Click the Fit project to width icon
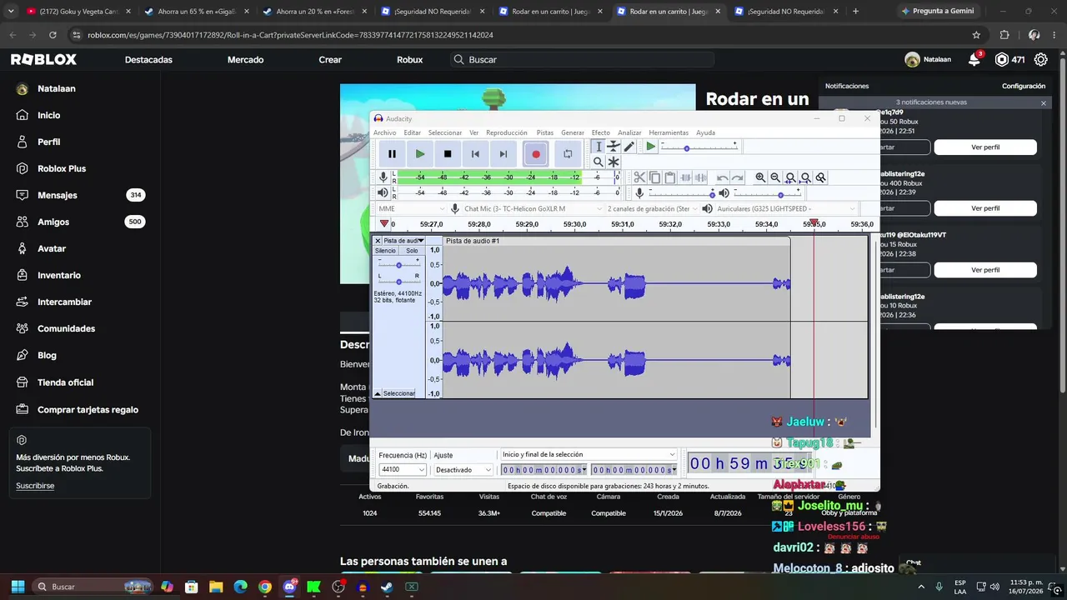 click(805, 177)
